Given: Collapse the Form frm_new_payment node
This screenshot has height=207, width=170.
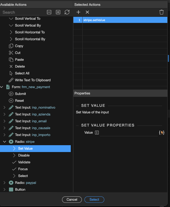Looking at the screenshot, I should 2,87.
